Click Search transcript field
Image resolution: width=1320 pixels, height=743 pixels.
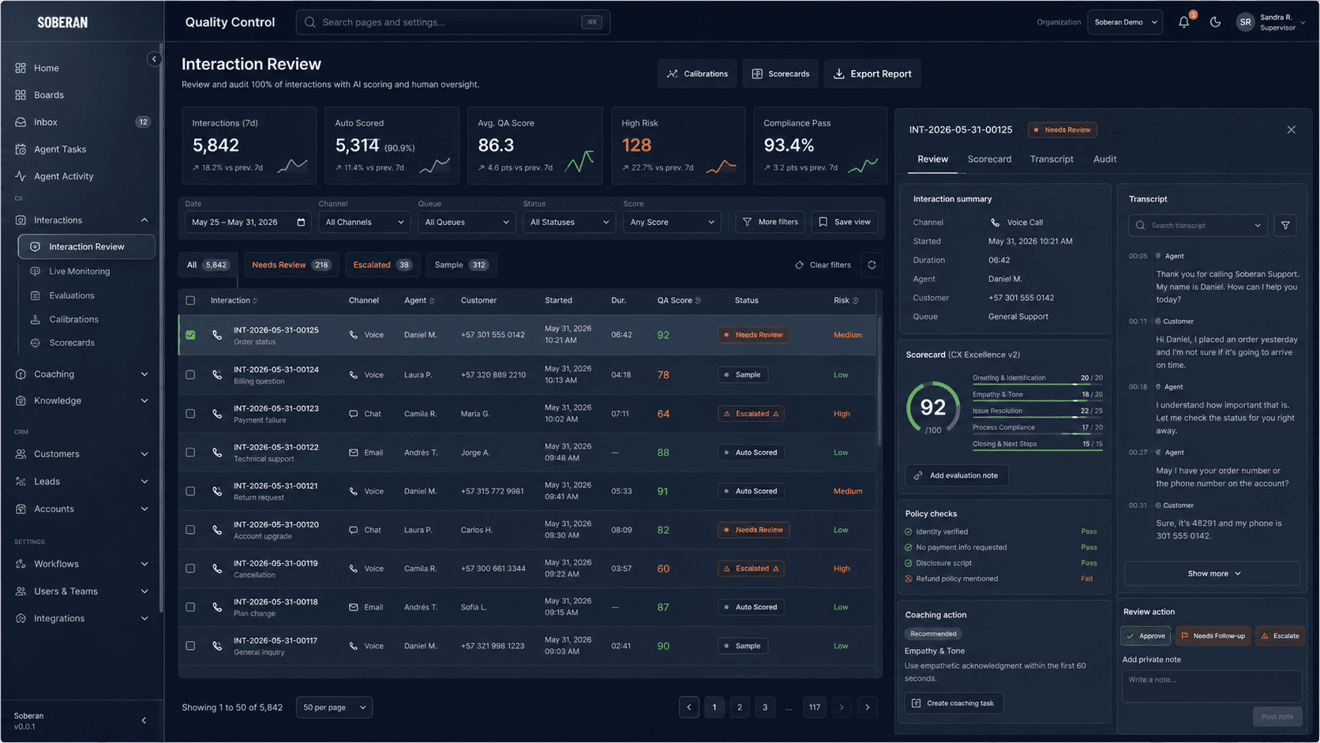[x=1198, y=225]
